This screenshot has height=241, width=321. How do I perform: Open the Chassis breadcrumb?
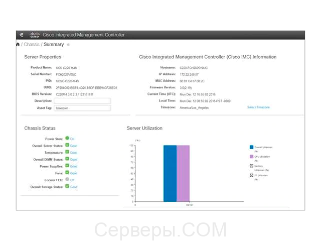[x=32, y=45]
